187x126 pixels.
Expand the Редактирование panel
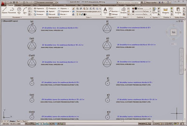click(x=54, y=17)
